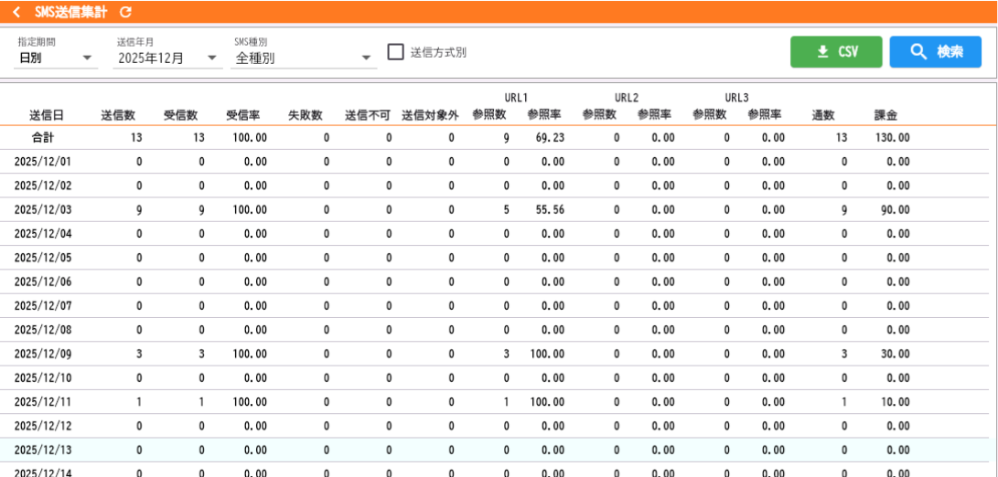Image resolution: width=998 pixels, height=477 pixels.
Task: Go back using the left chevron icon
Action: click(16, 12)
